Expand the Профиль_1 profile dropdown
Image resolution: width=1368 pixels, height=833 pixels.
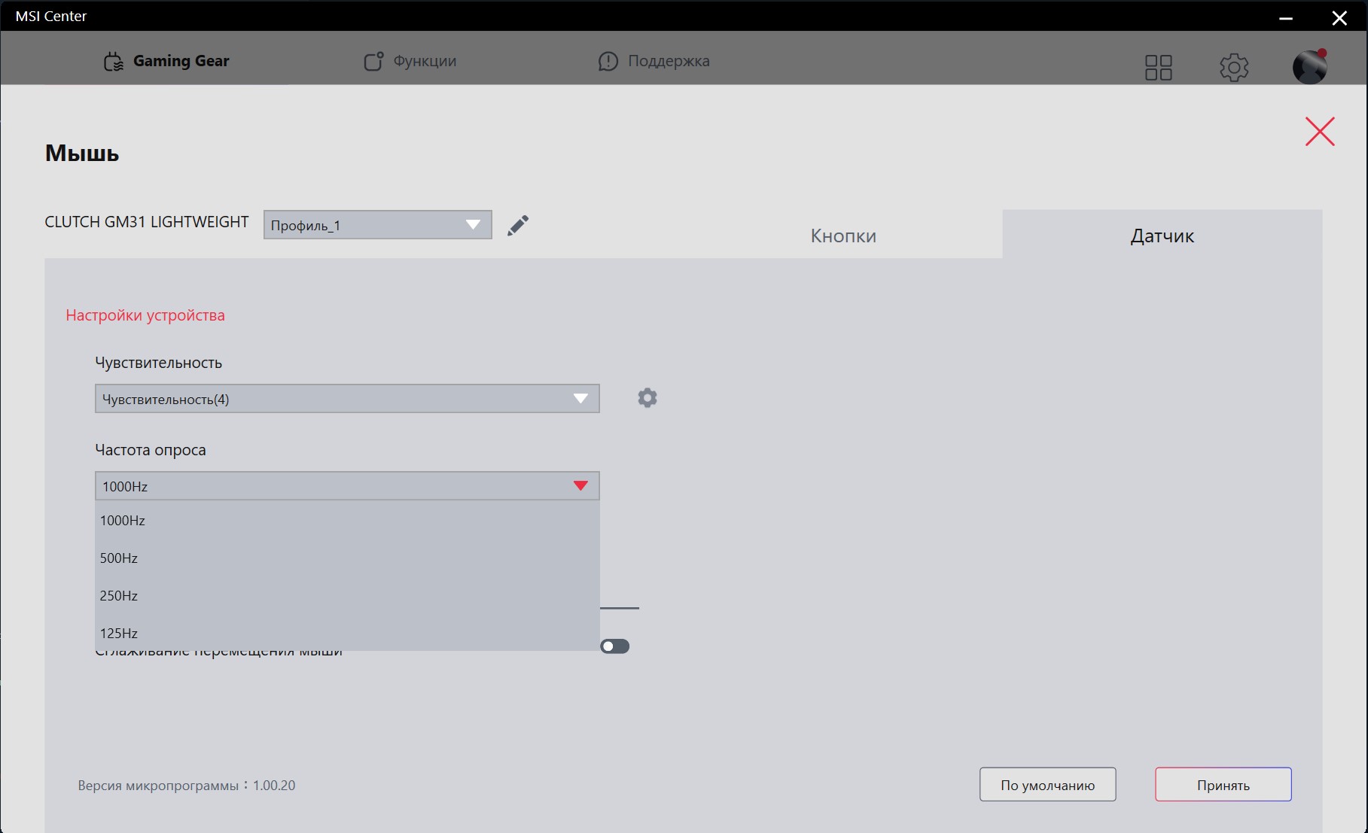click(377, 225)
